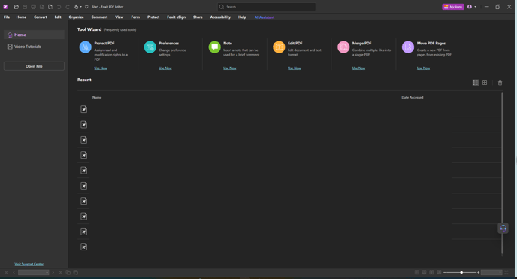The width and height of the screenshot is (517, 279).
Task: Click the orange Edit PDF icon
Action: (x=279, y=47)
